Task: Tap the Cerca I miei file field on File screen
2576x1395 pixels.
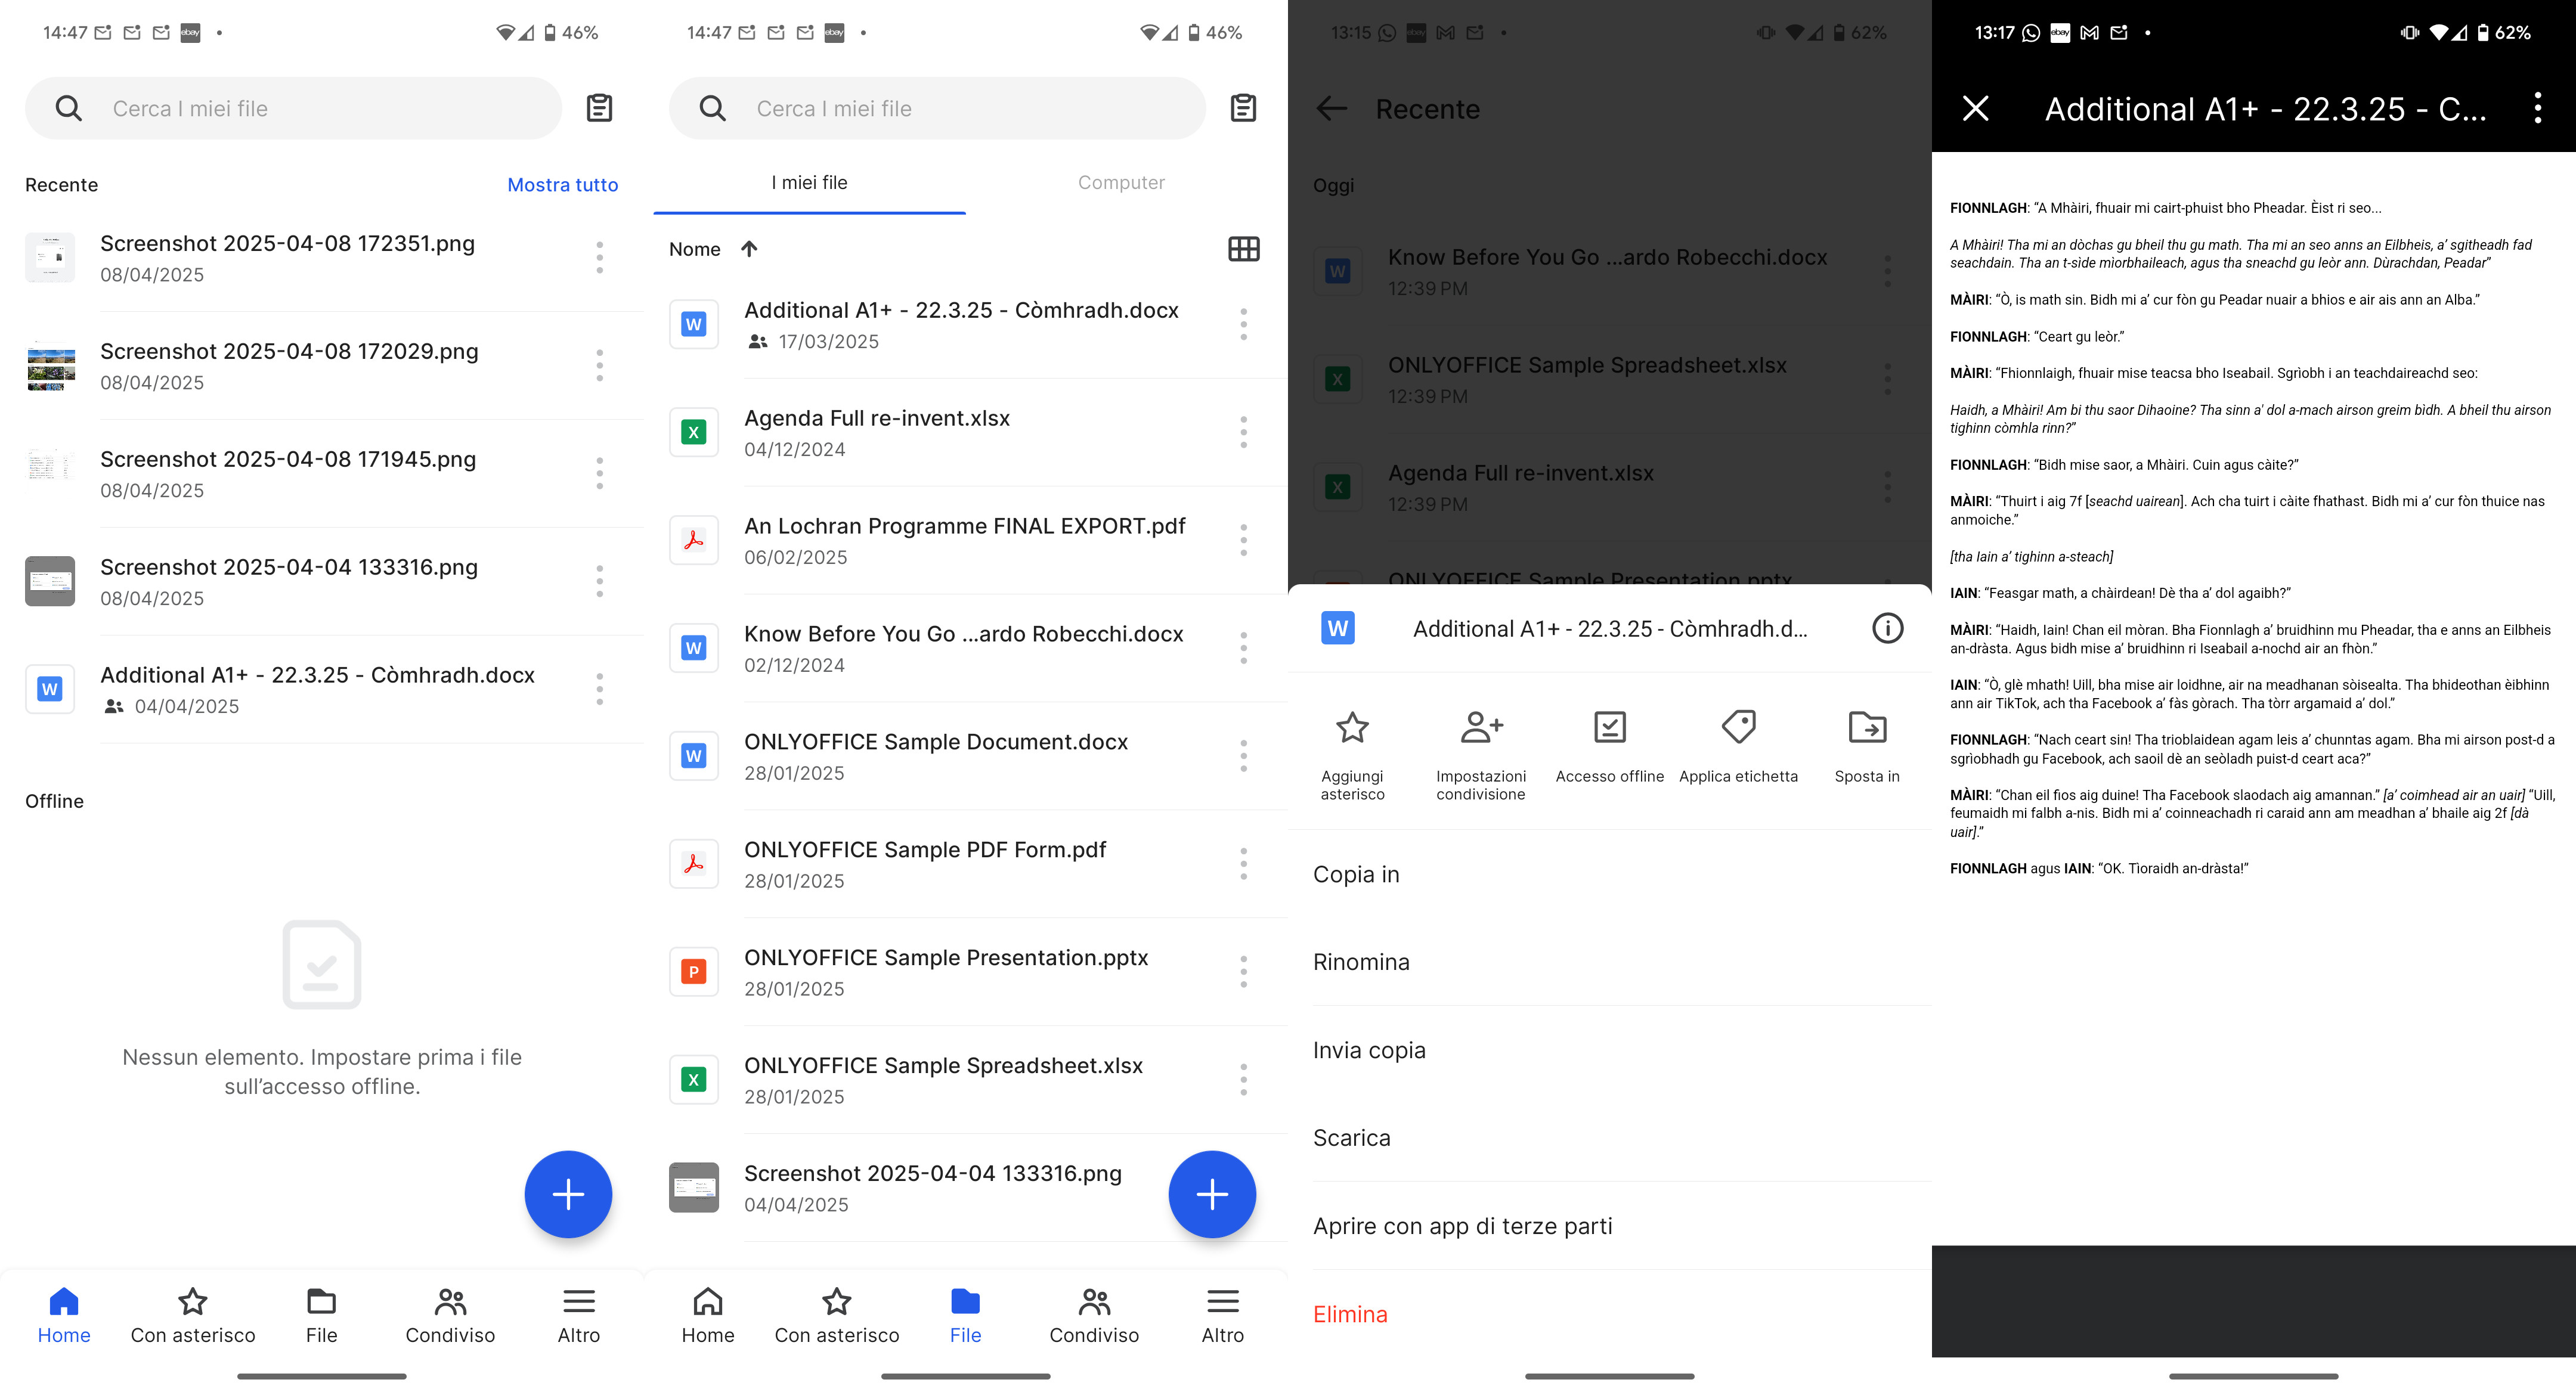Action: [937, 108]
